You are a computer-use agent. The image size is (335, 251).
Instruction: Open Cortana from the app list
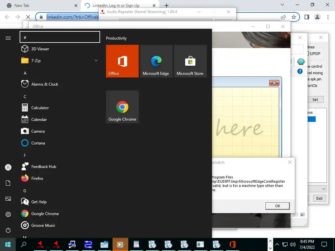click(x=60, y=143)
